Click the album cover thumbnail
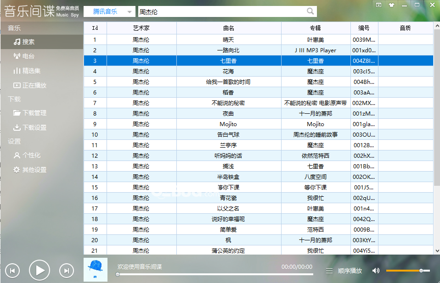 pos(96,270)
